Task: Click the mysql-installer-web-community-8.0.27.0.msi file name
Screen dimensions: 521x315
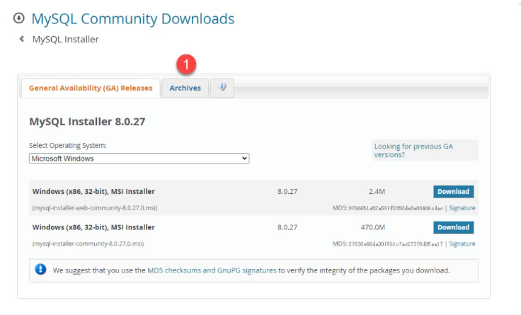Action: (x=95, y=208)
